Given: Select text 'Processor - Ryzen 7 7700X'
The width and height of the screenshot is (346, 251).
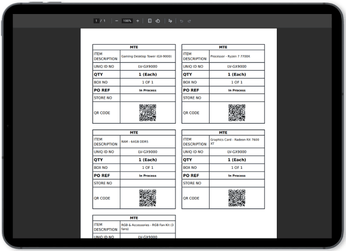Looking at the screenshot, I should [x=230, y=57].
